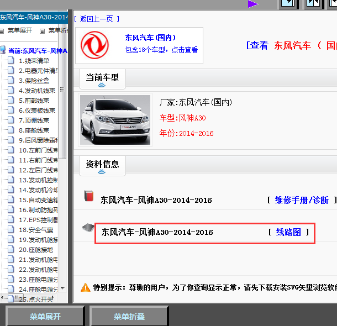Image resolution: width=337 pixels, height=326 pixels.
Task: Click the 厂家:东风汽车(国内) text
Action: tap(196, 102)
